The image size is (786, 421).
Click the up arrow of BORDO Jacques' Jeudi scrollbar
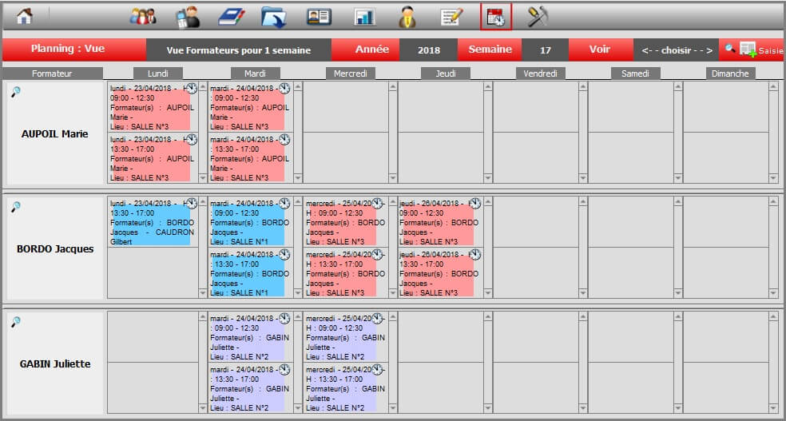488,201
